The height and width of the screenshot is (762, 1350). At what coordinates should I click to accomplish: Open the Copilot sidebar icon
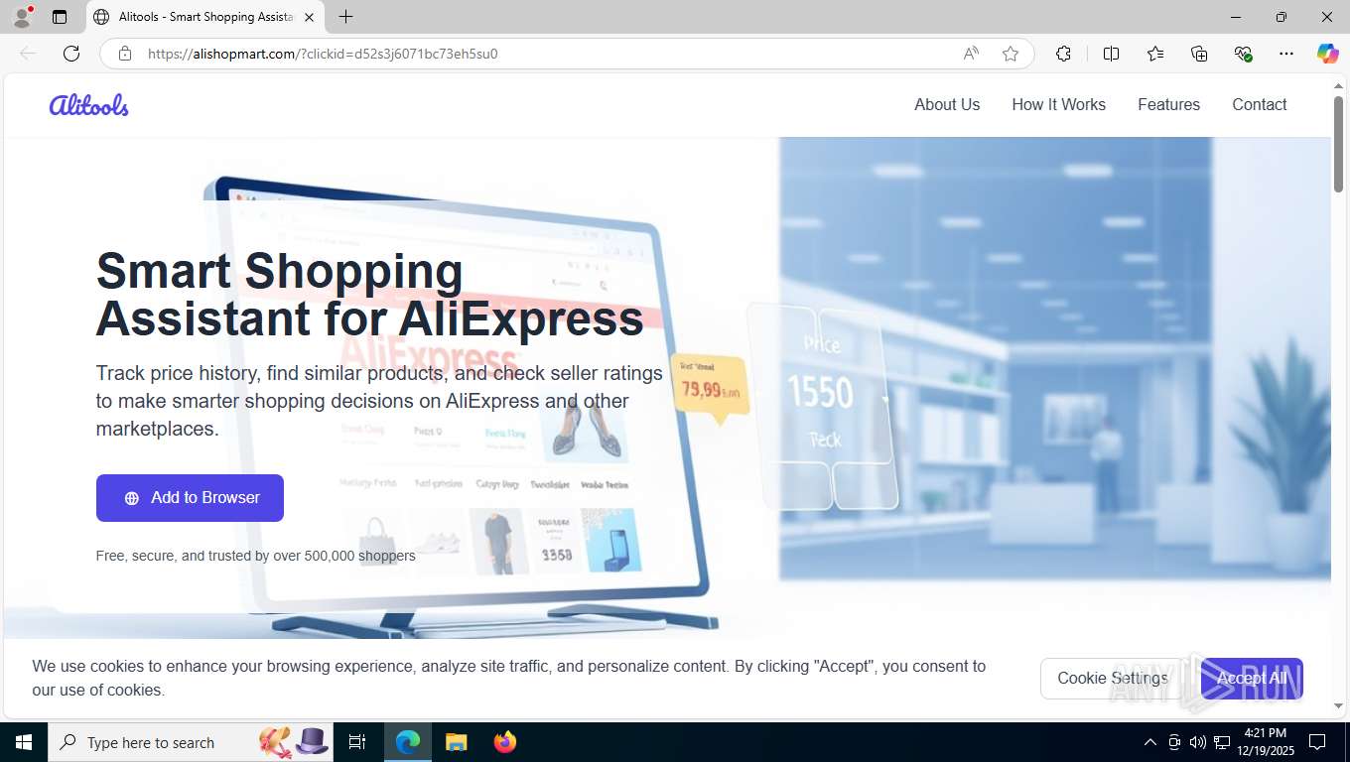pos(1328,54)
